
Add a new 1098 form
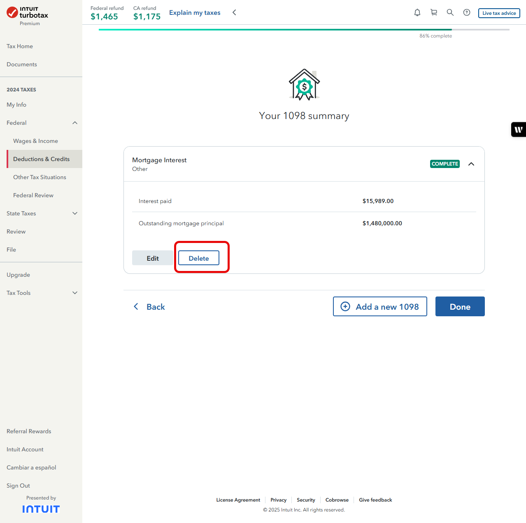380,306
